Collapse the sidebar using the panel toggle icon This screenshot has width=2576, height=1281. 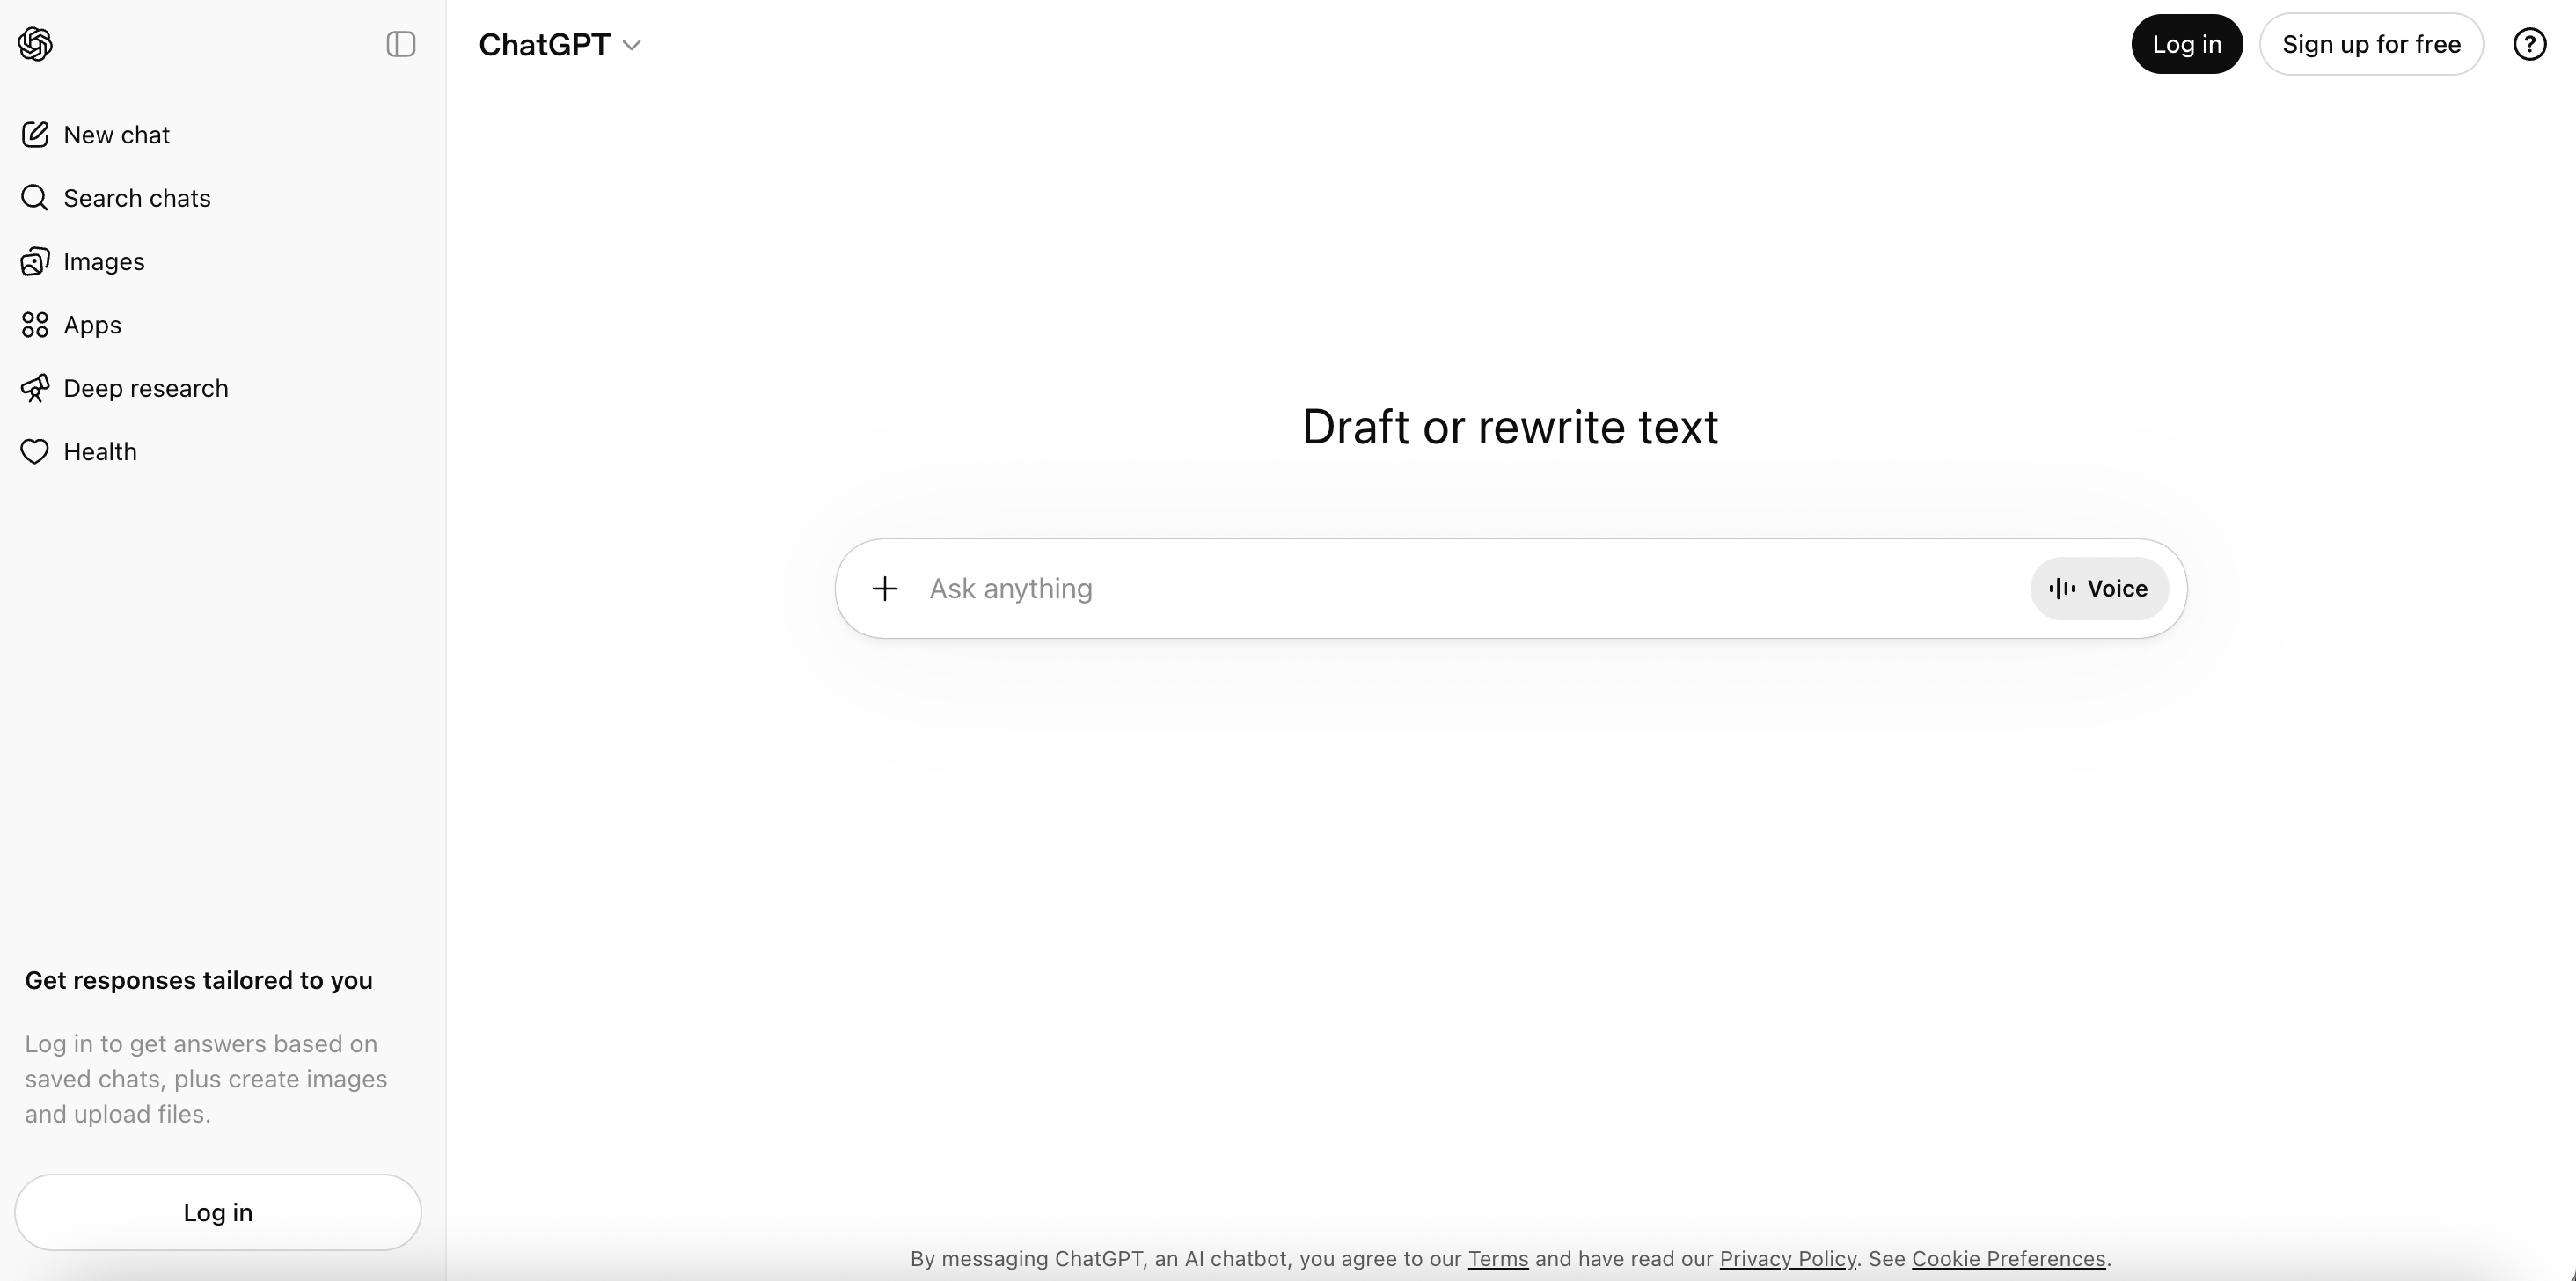point(401,44)
